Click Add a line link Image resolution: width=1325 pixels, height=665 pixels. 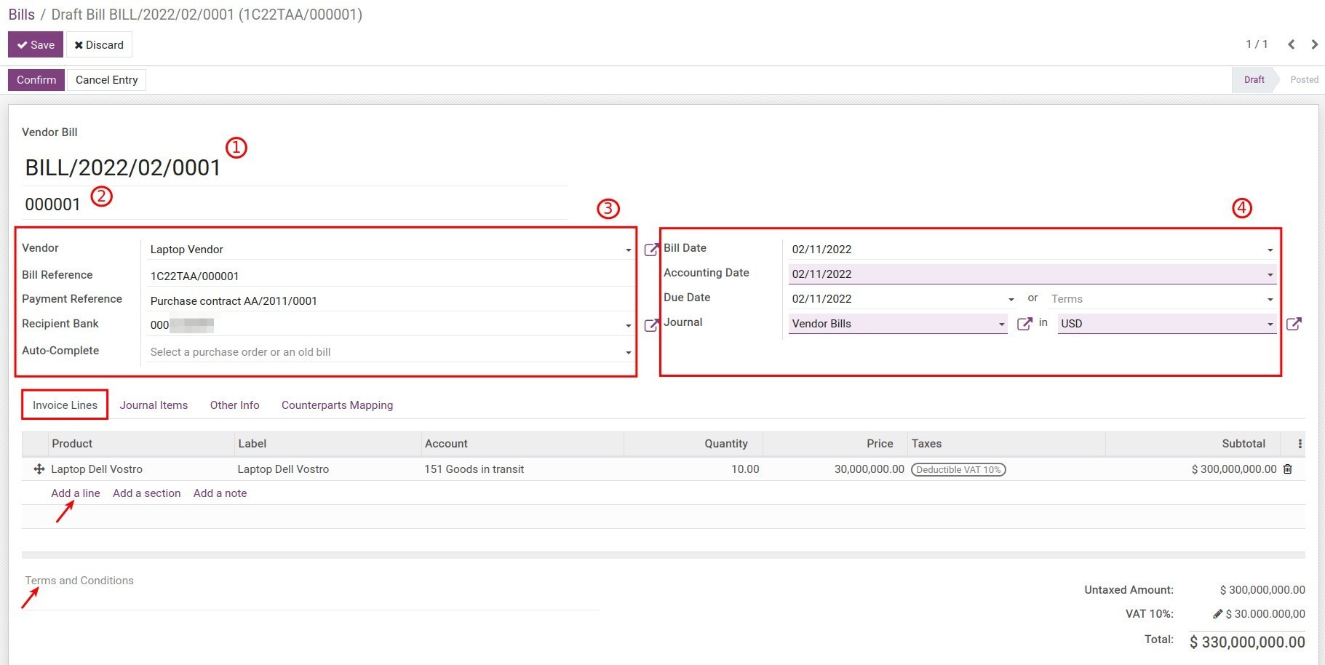76,493
